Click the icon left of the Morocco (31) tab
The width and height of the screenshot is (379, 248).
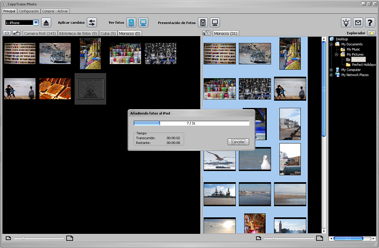click(207, 33)
